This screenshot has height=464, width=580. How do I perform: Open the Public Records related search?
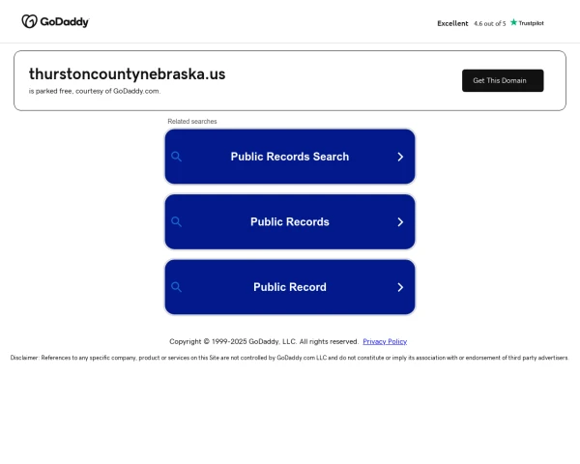pyautogui.click(x=290, y=221)
